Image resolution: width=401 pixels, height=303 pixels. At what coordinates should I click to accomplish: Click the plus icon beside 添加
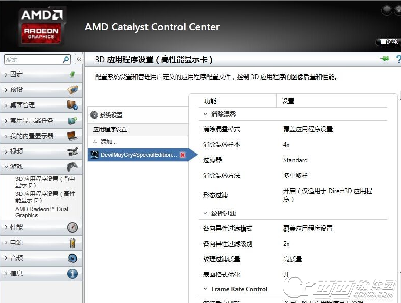pos(95,142)
